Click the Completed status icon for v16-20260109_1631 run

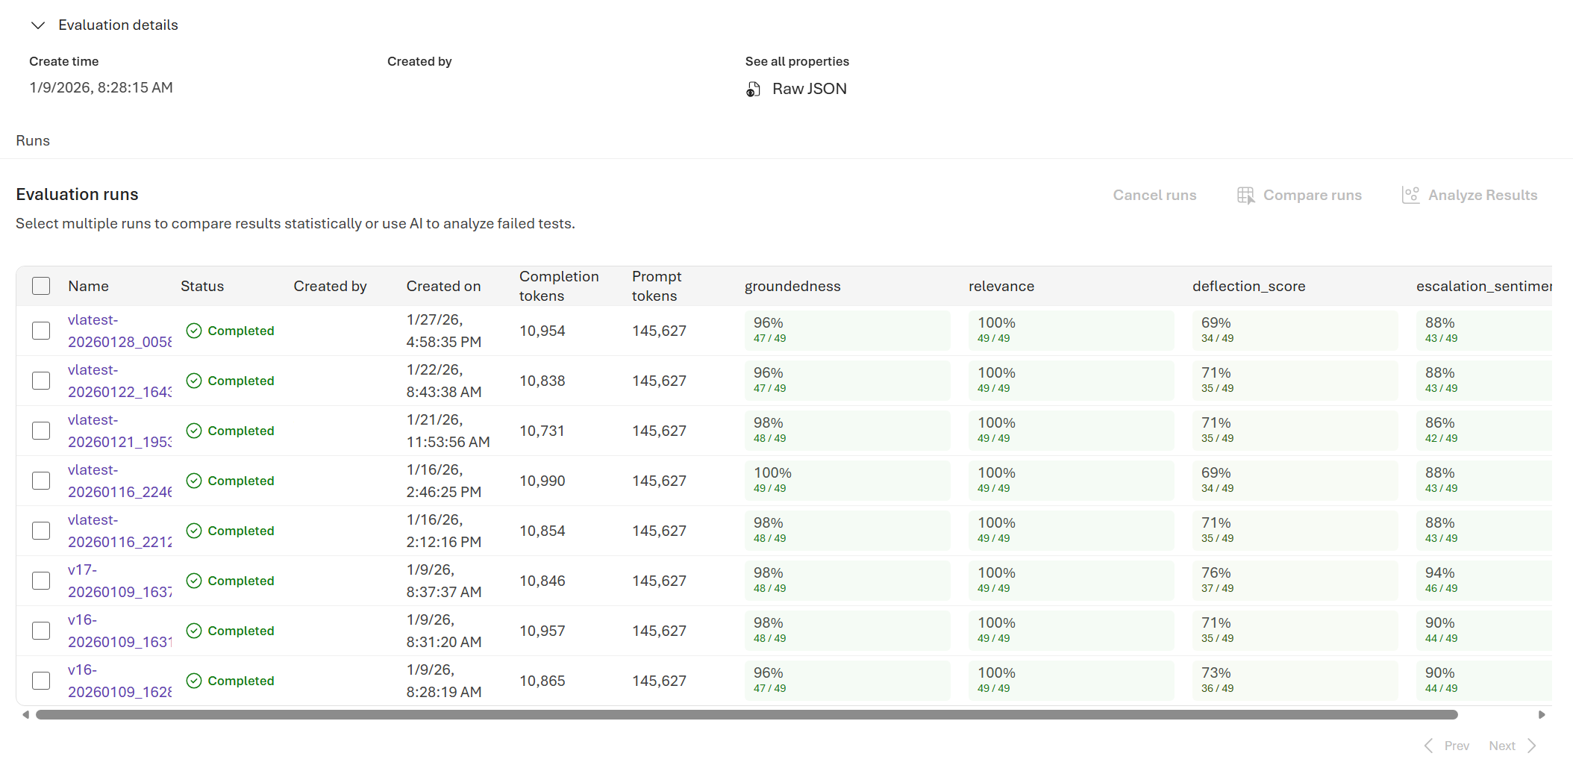pyautogui.click(x=195, y=630)
